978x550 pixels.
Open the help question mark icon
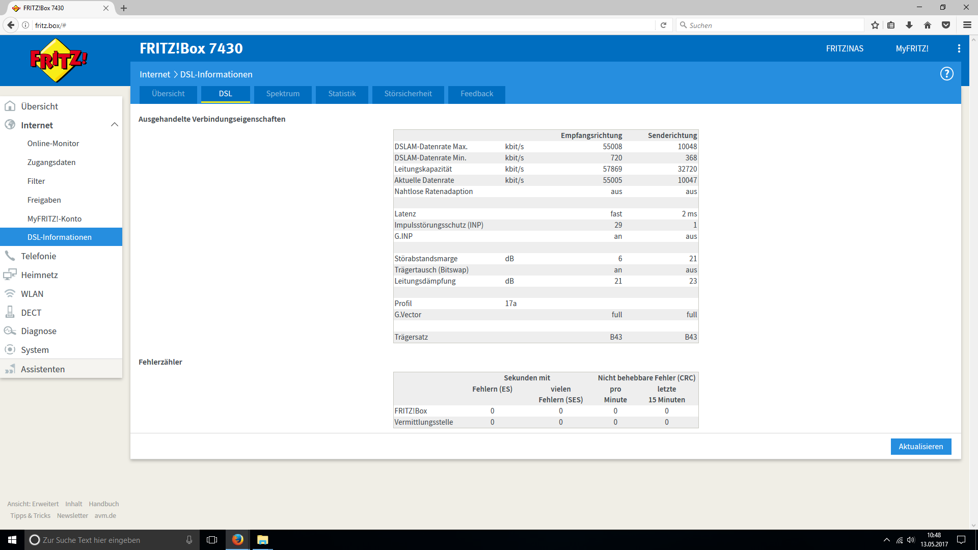coord(946,74)
